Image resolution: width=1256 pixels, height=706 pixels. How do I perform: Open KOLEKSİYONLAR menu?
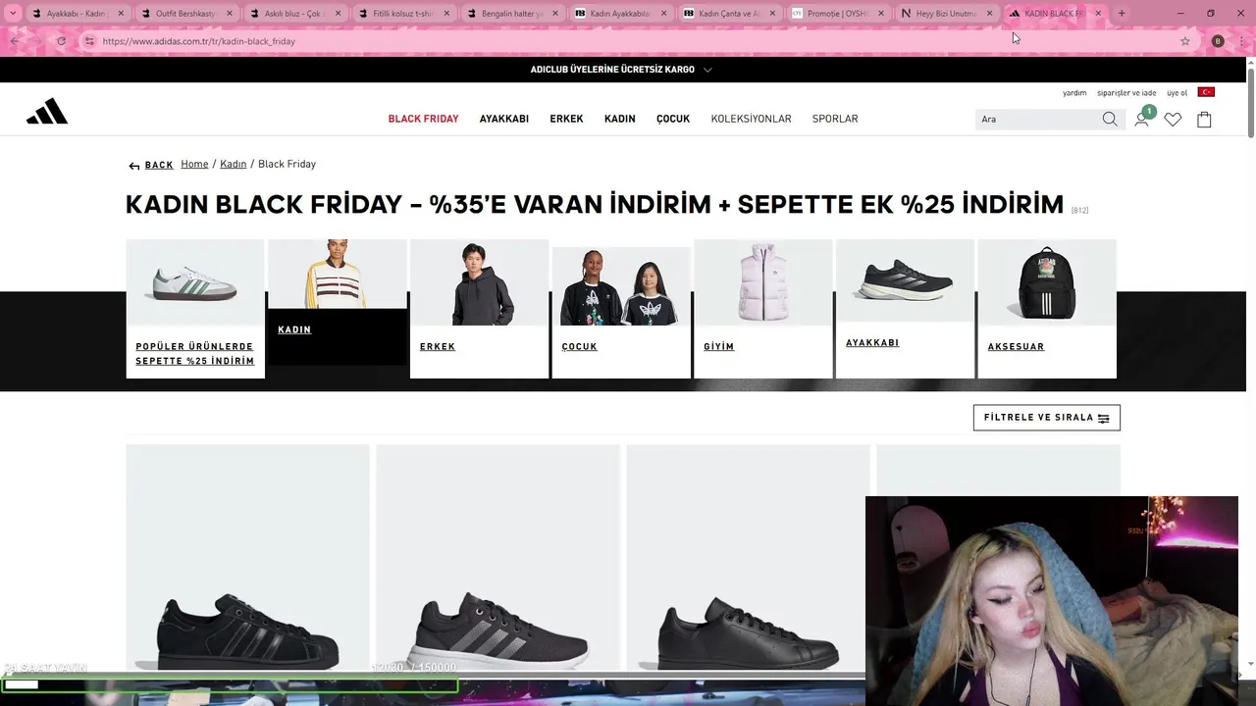pos(751,119)
